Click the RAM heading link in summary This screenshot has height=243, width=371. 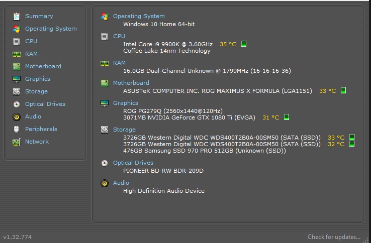(119, 63)
